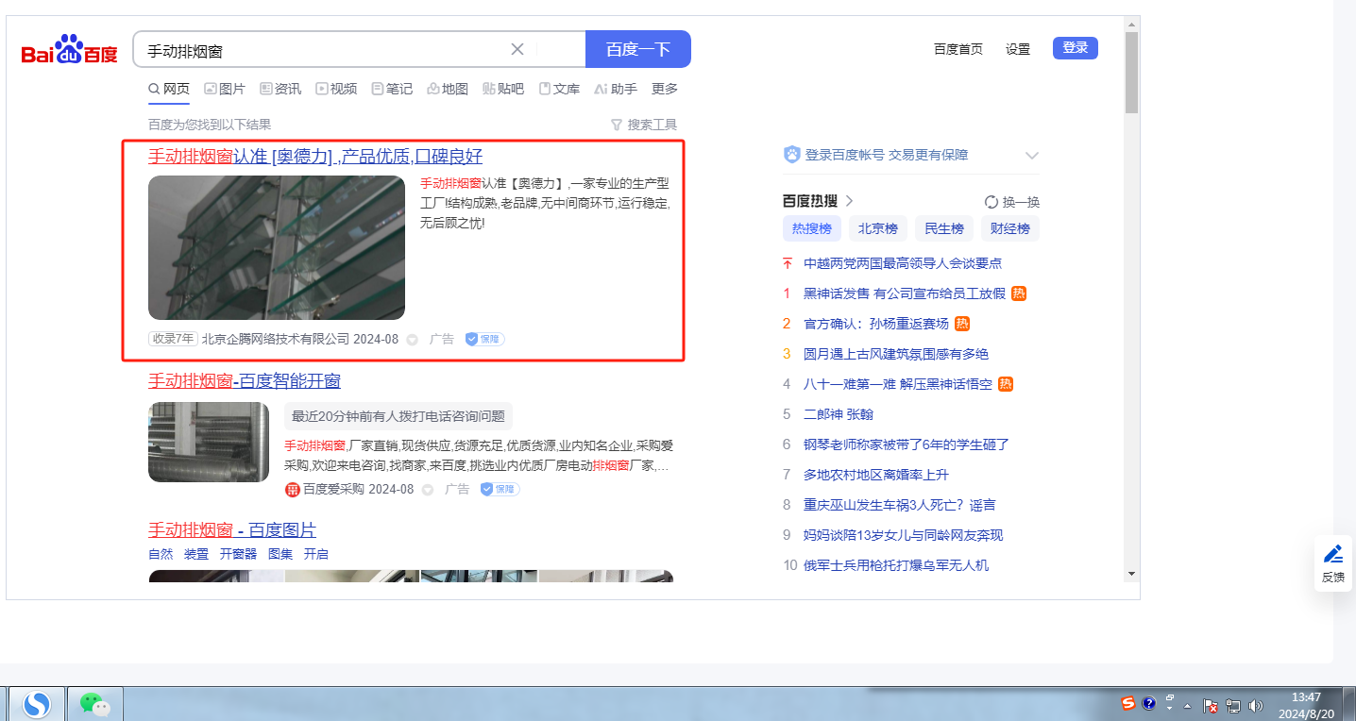Open 钢琴老师称家被带了6年的学生砸了
This screenshot has height=721, width=1356.
click(907, 444)
